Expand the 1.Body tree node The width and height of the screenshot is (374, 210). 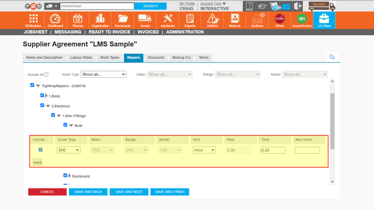[46, 96]
